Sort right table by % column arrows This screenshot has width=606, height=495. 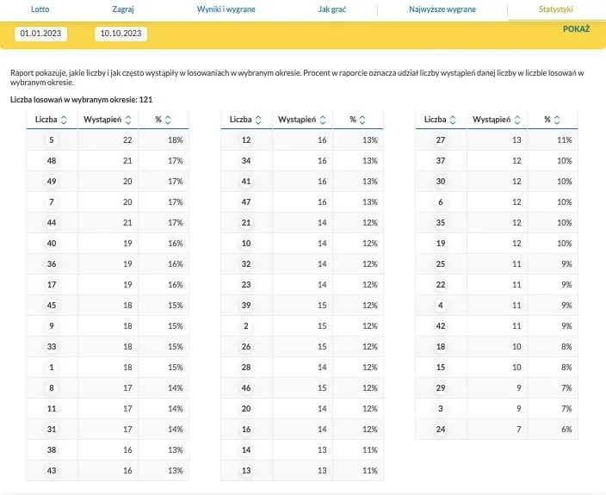557,120
